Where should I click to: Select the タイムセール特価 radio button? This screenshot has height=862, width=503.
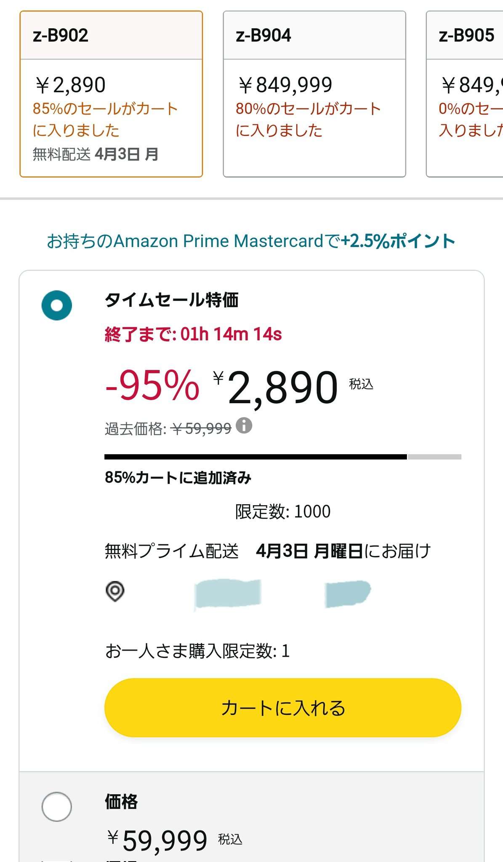tap(57, 305)
